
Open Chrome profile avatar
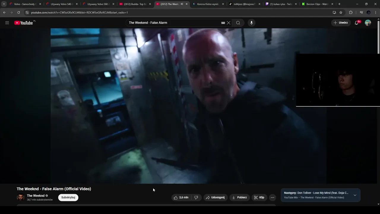pyautogui.click(x=368, y=12)
